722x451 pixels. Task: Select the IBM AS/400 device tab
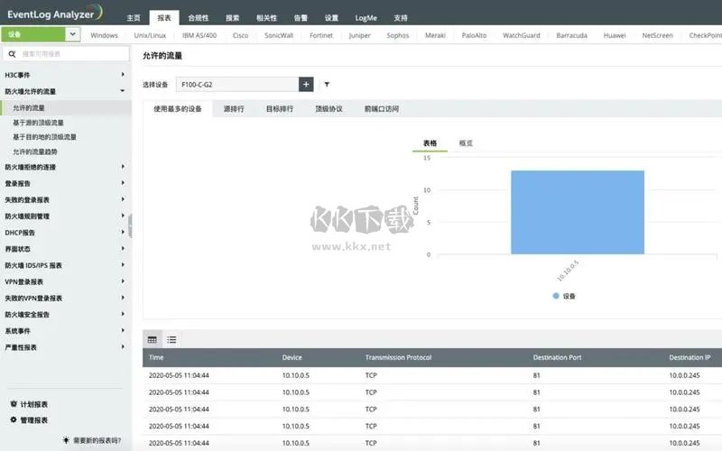[x=199, y=35]
